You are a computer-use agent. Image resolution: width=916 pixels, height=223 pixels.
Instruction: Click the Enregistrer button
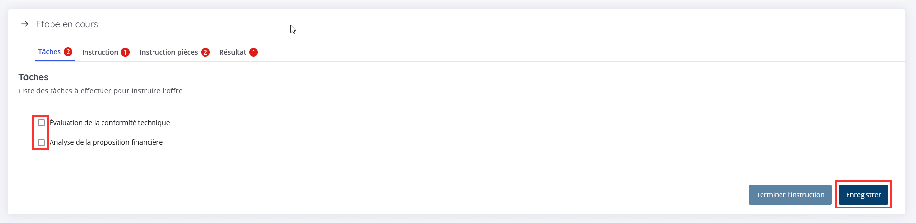coord(864,195)
